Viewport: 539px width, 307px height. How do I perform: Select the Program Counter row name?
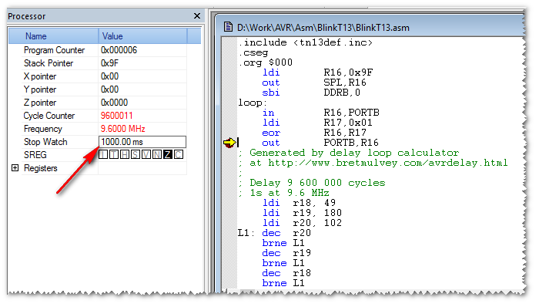tap(54, 50)
